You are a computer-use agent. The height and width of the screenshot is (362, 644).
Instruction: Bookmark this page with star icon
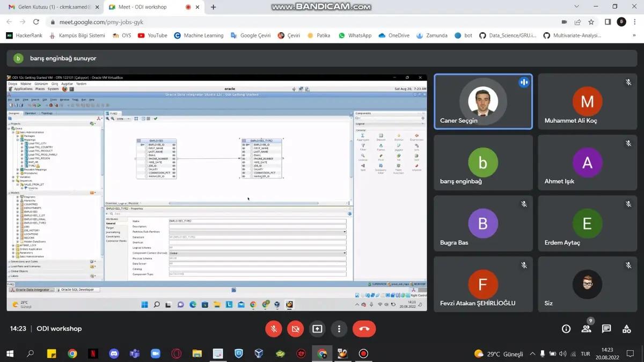click(591, 22)
